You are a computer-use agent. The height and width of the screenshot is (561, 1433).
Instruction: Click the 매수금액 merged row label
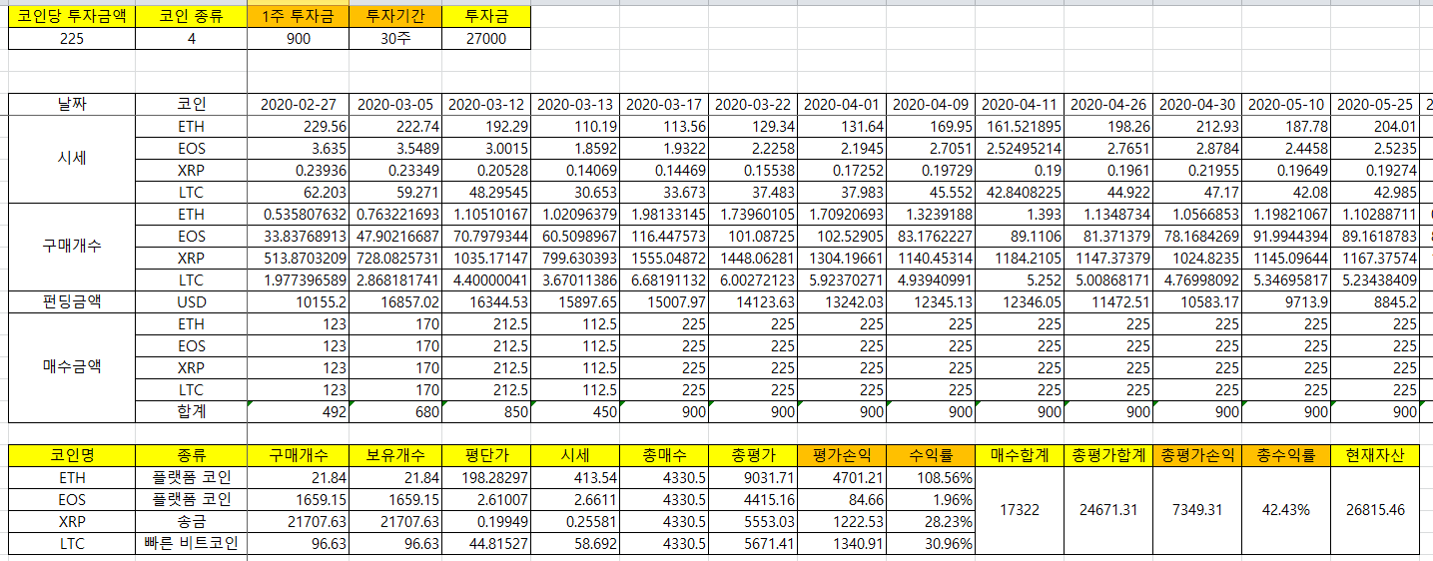coord(71,367)
